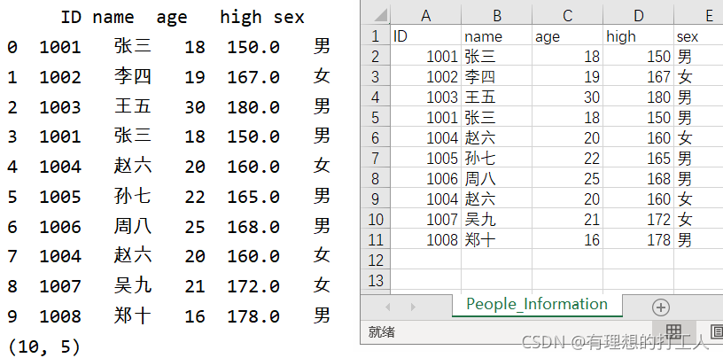Select cell B1 containing name in Excel
723x358 pixels.
coord(496,36)
